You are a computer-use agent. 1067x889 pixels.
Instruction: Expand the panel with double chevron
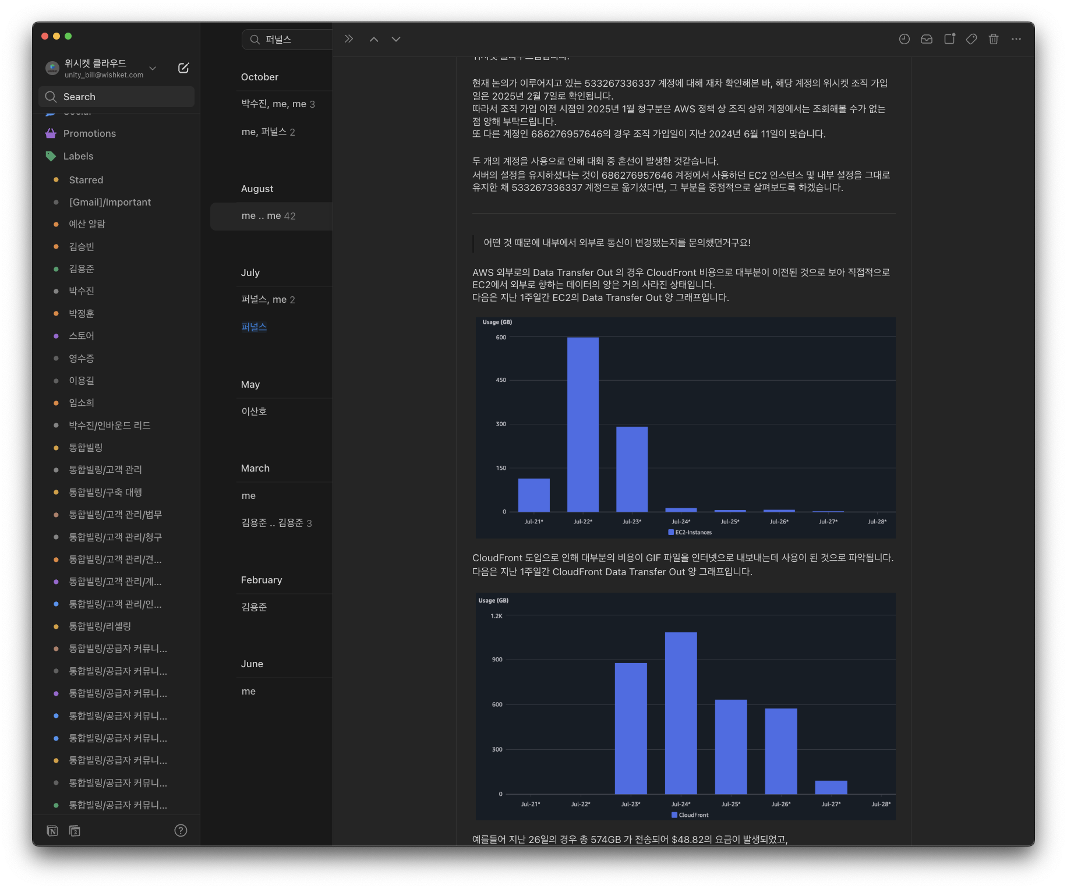[x=349, y=39]
